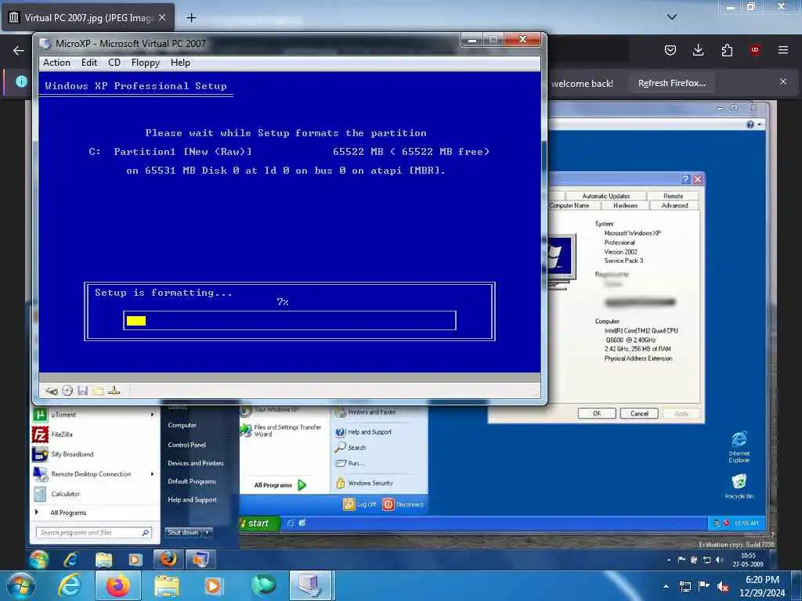This screenshot has width=802, height=601.
Task: Click the Save to Pocket icon
Action: pyautogui.click(x=670, y=50)
